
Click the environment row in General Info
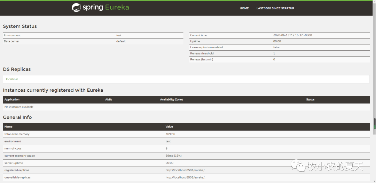point(186,141)
